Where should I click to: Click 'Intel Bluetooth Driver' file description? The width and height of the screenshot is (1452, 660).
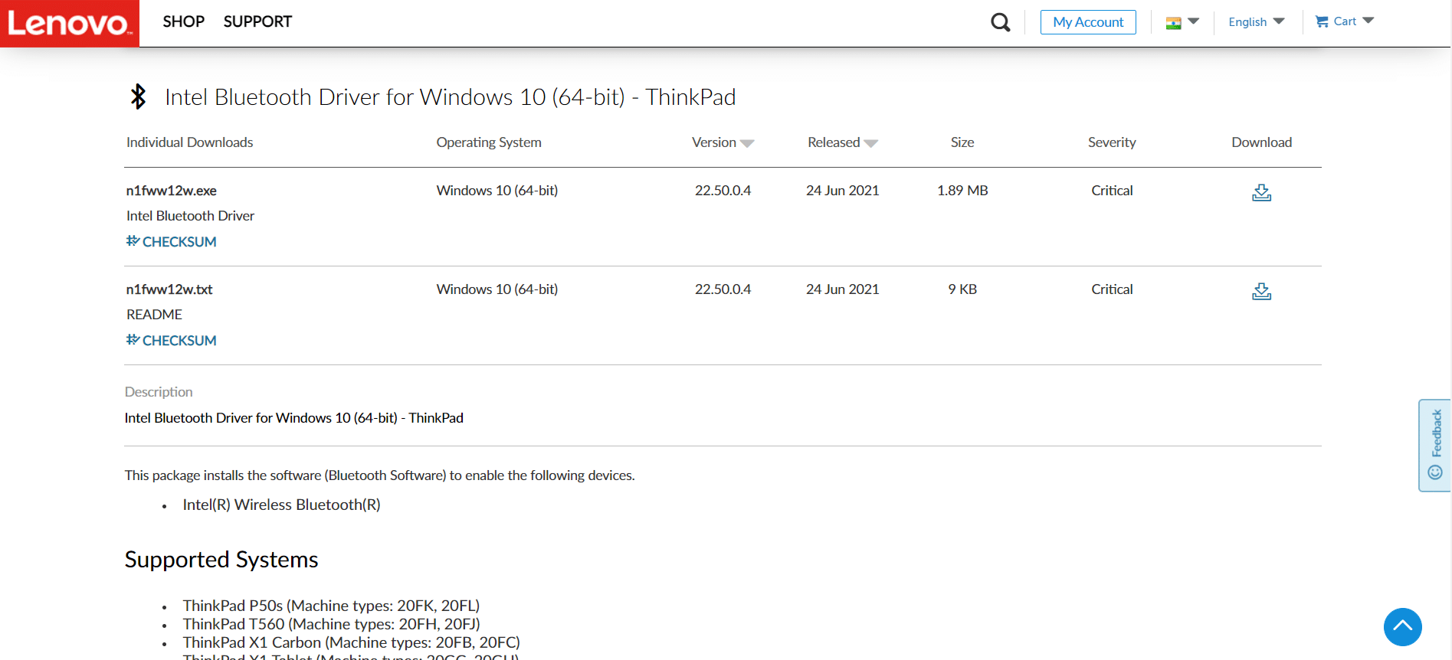(190, 216)
